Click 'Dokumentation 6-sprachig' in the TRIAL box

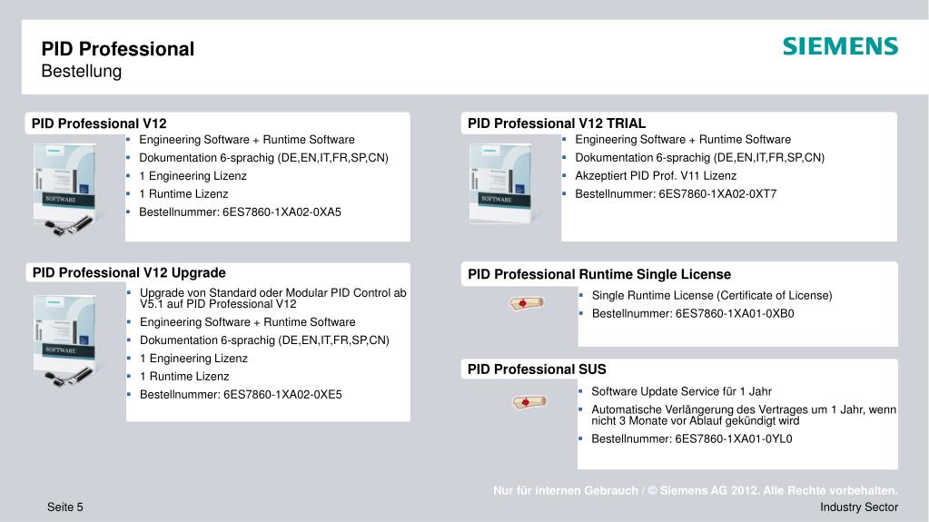pyautogui.click(x=700, y=158)
